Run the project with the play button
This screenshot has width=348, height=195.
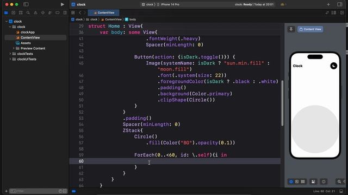tap(63, 4)
